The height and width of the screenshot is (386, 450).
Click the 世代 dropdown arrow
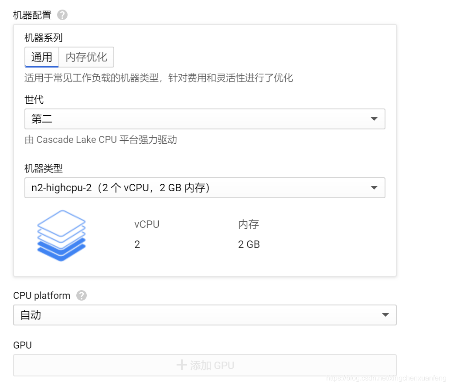(x=375, y=119)
